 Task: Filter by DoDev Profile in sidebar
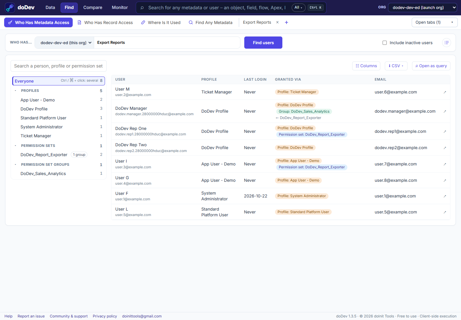pyautogui.click(x=59, y=109)
